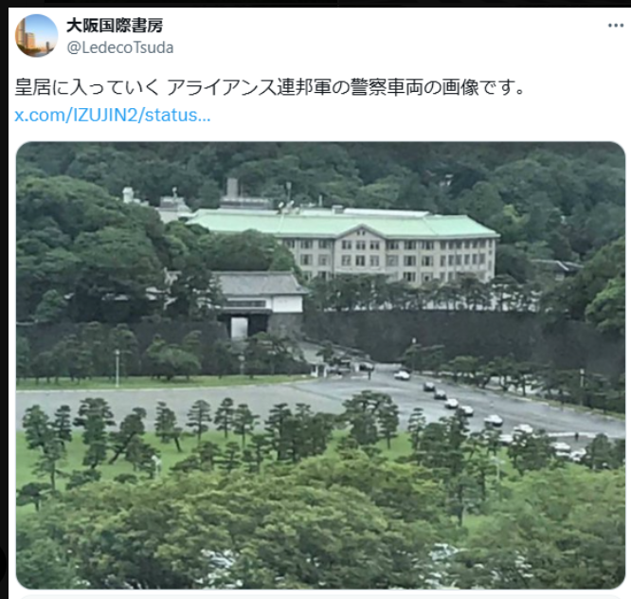
Task: Open the 大阪国際書房 display name
Action: point(115,26)
